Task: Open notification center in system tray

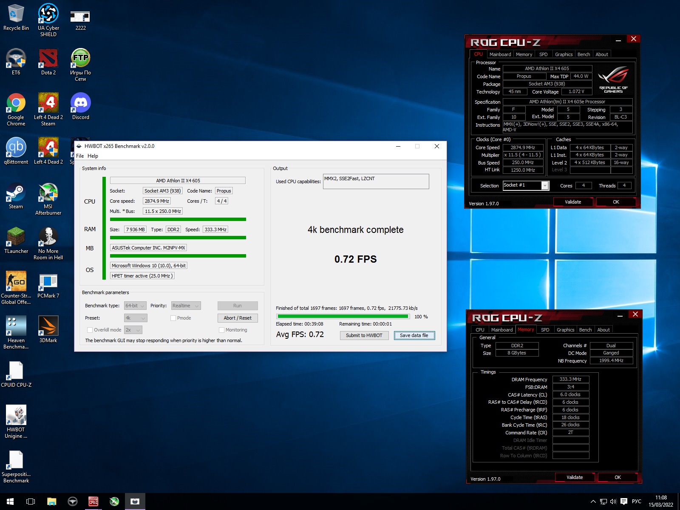Action: coord(624,501)
